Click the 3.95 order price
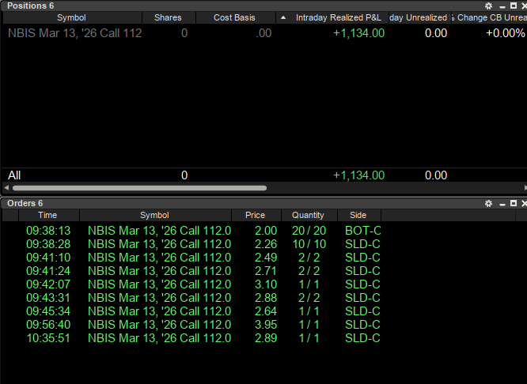The width and height of the screenshot is (527, 384). [x=266, y=325]
